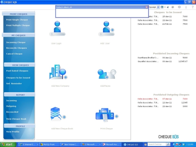Image resolution: width=196 pixels, height=147 pixels.
Task: Click the grid view toolbar icon
Action: pyautogui.click(x=162, y=7)
